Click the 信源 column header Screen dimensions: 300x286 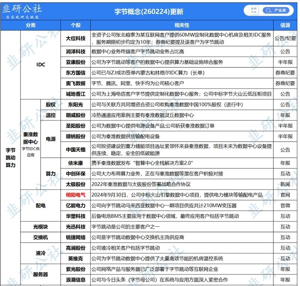pos(285,25)
